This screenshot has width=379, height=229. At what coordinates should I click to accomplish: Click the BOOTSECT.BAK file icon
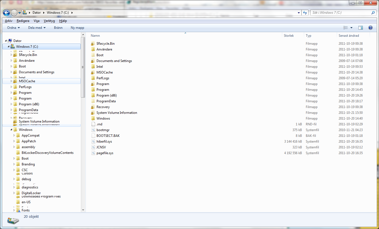pos(93,136)
